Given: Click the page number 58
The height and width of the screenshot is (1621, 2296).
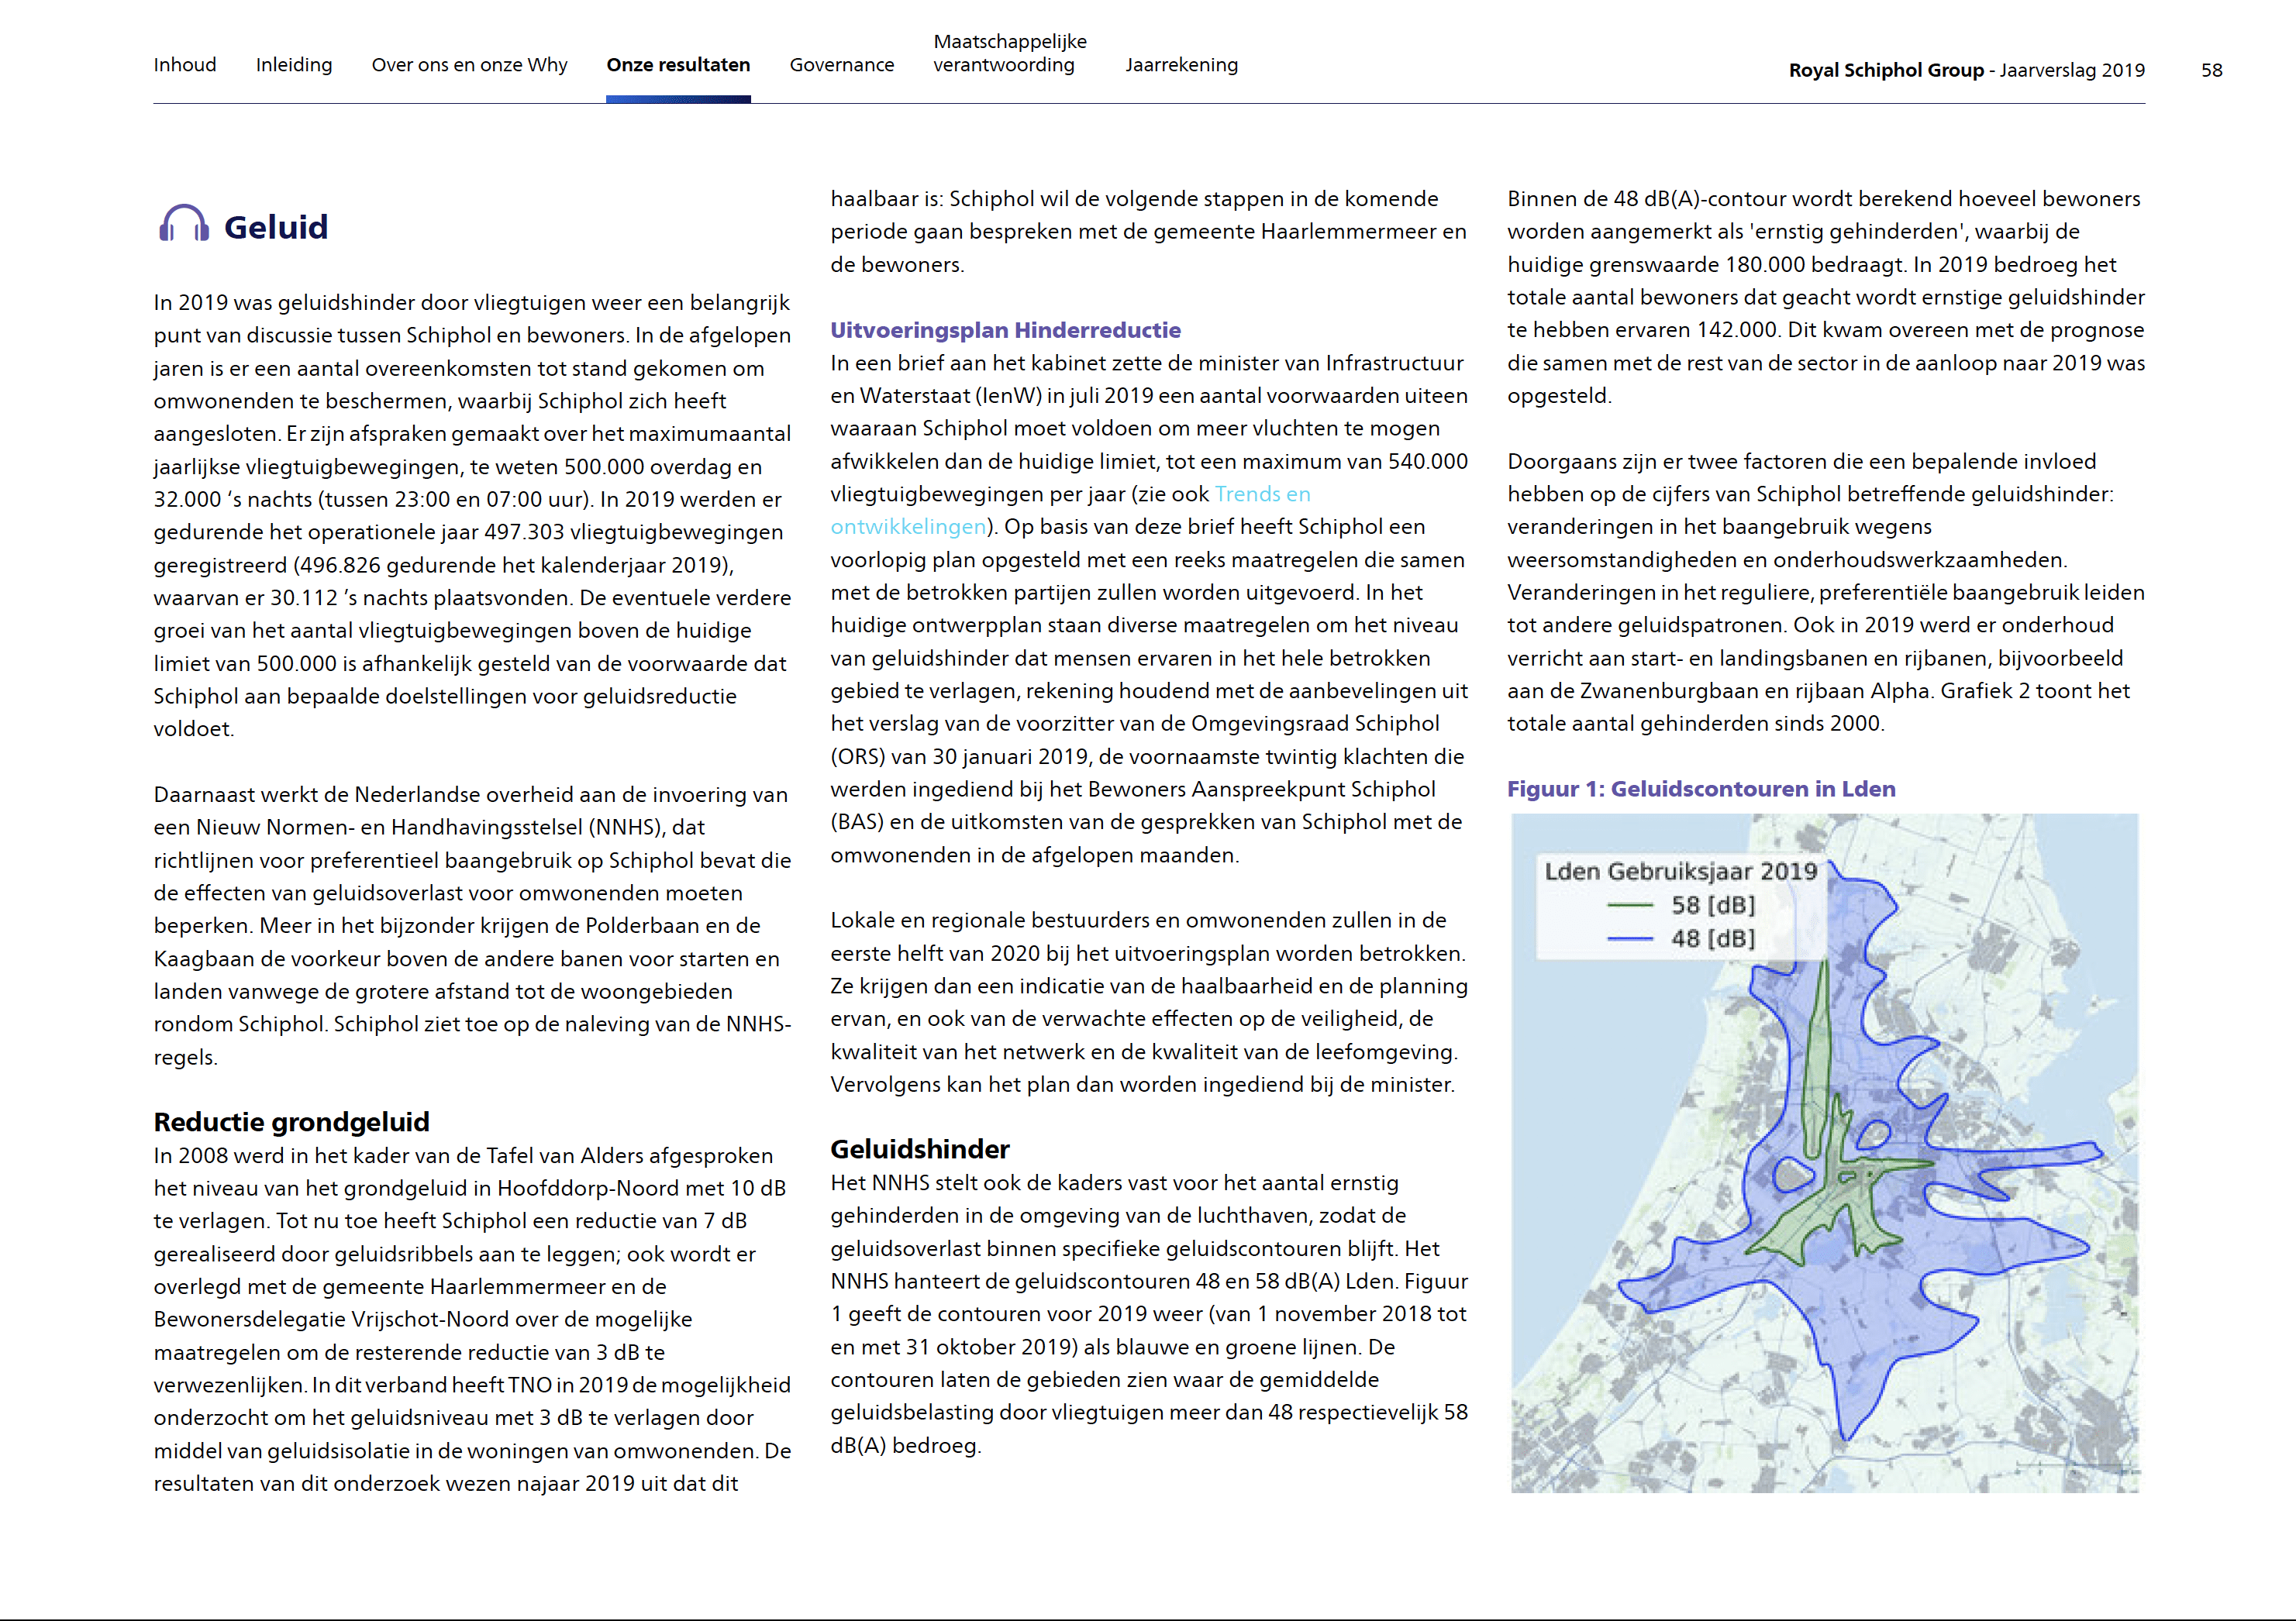Looking at the screenshot, I should [2211, 70].
